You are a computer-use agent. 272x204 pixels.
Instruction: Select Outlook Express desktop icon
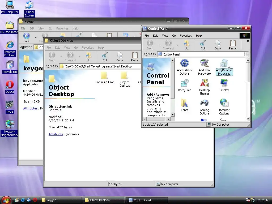coord(29,9)
